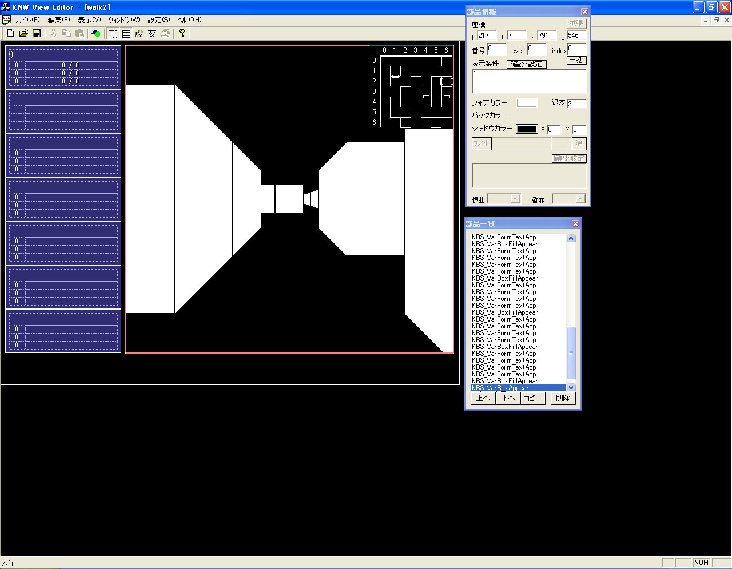Open the ウィンドウ(W) menu
The image size is (732, 569).
124,20
